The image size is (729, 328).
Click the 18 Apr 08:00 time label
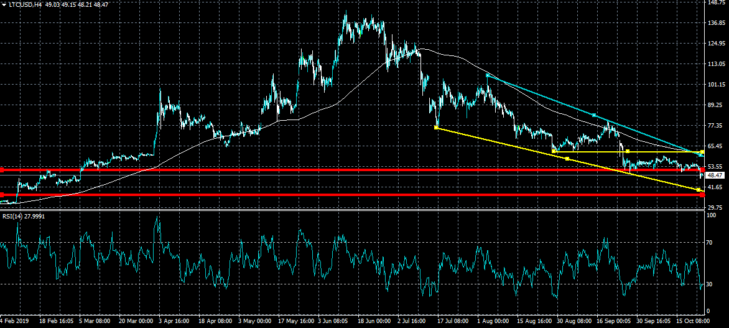click(x=215, y=322)
